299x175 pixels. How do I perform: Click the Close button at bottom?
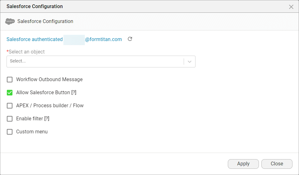point(277,164)
